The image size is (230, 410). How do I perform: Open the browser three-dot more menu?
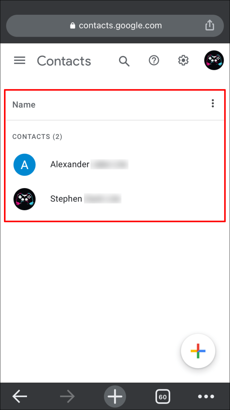[206, 397]
